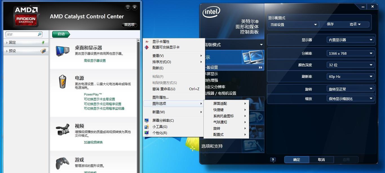
Task: Open the 系统托盘图标 submenu
Action: (x=226, y=116)
